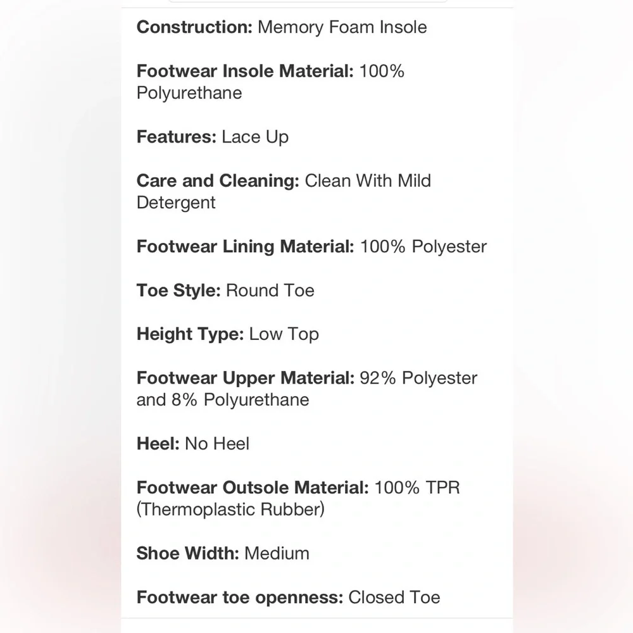The width and height of the screenshot is (633, 633).
Task: Click the Polyurethane insole value text
Action: click(x=189, y=93)
